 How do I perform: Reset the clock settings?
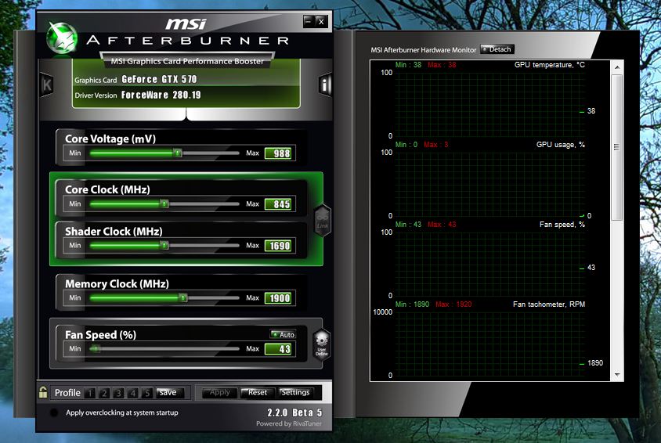pyautogui.click(x=258, y=392)
